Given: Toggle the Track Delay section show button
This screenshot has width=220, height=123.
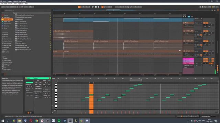Looking at the screenshot, I should (x=218, y=72).
